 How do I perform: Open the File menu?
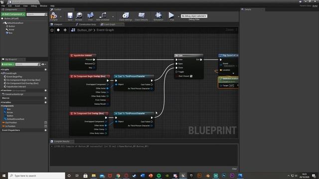click(3, 6)
